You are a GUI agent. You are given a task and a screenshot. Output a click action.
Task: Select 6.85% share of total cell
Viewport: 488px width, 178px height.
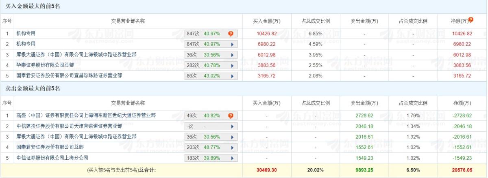tap(316, 33)
